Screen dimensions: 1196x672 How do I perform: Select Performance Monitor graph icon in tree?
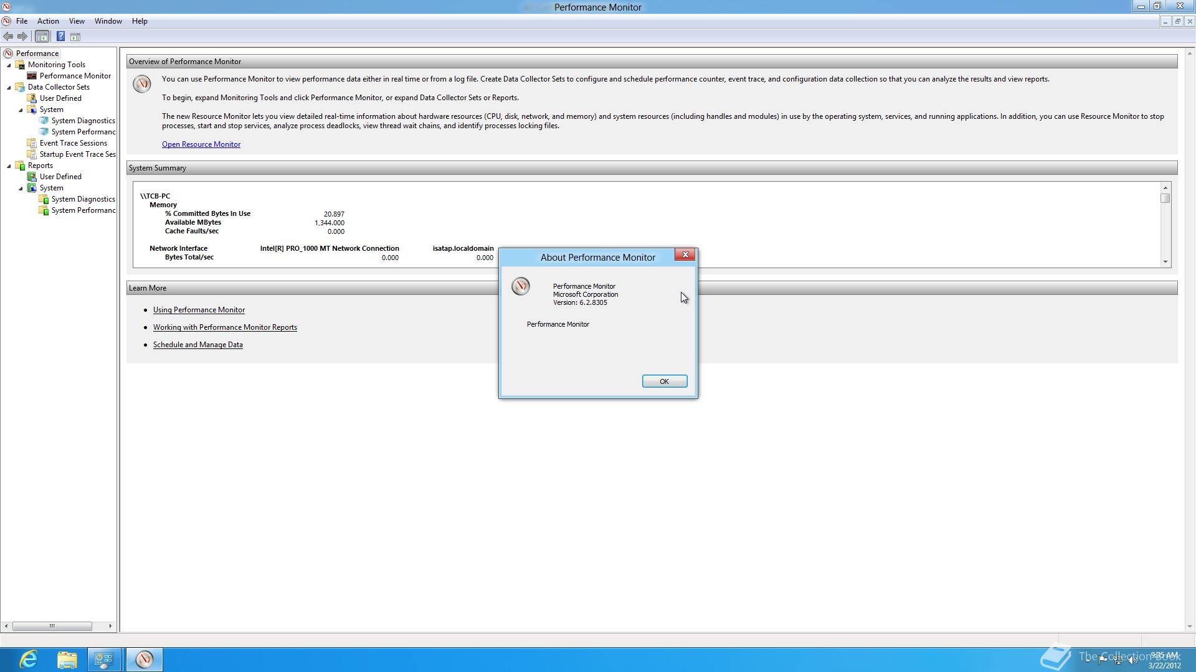(32, 76)
